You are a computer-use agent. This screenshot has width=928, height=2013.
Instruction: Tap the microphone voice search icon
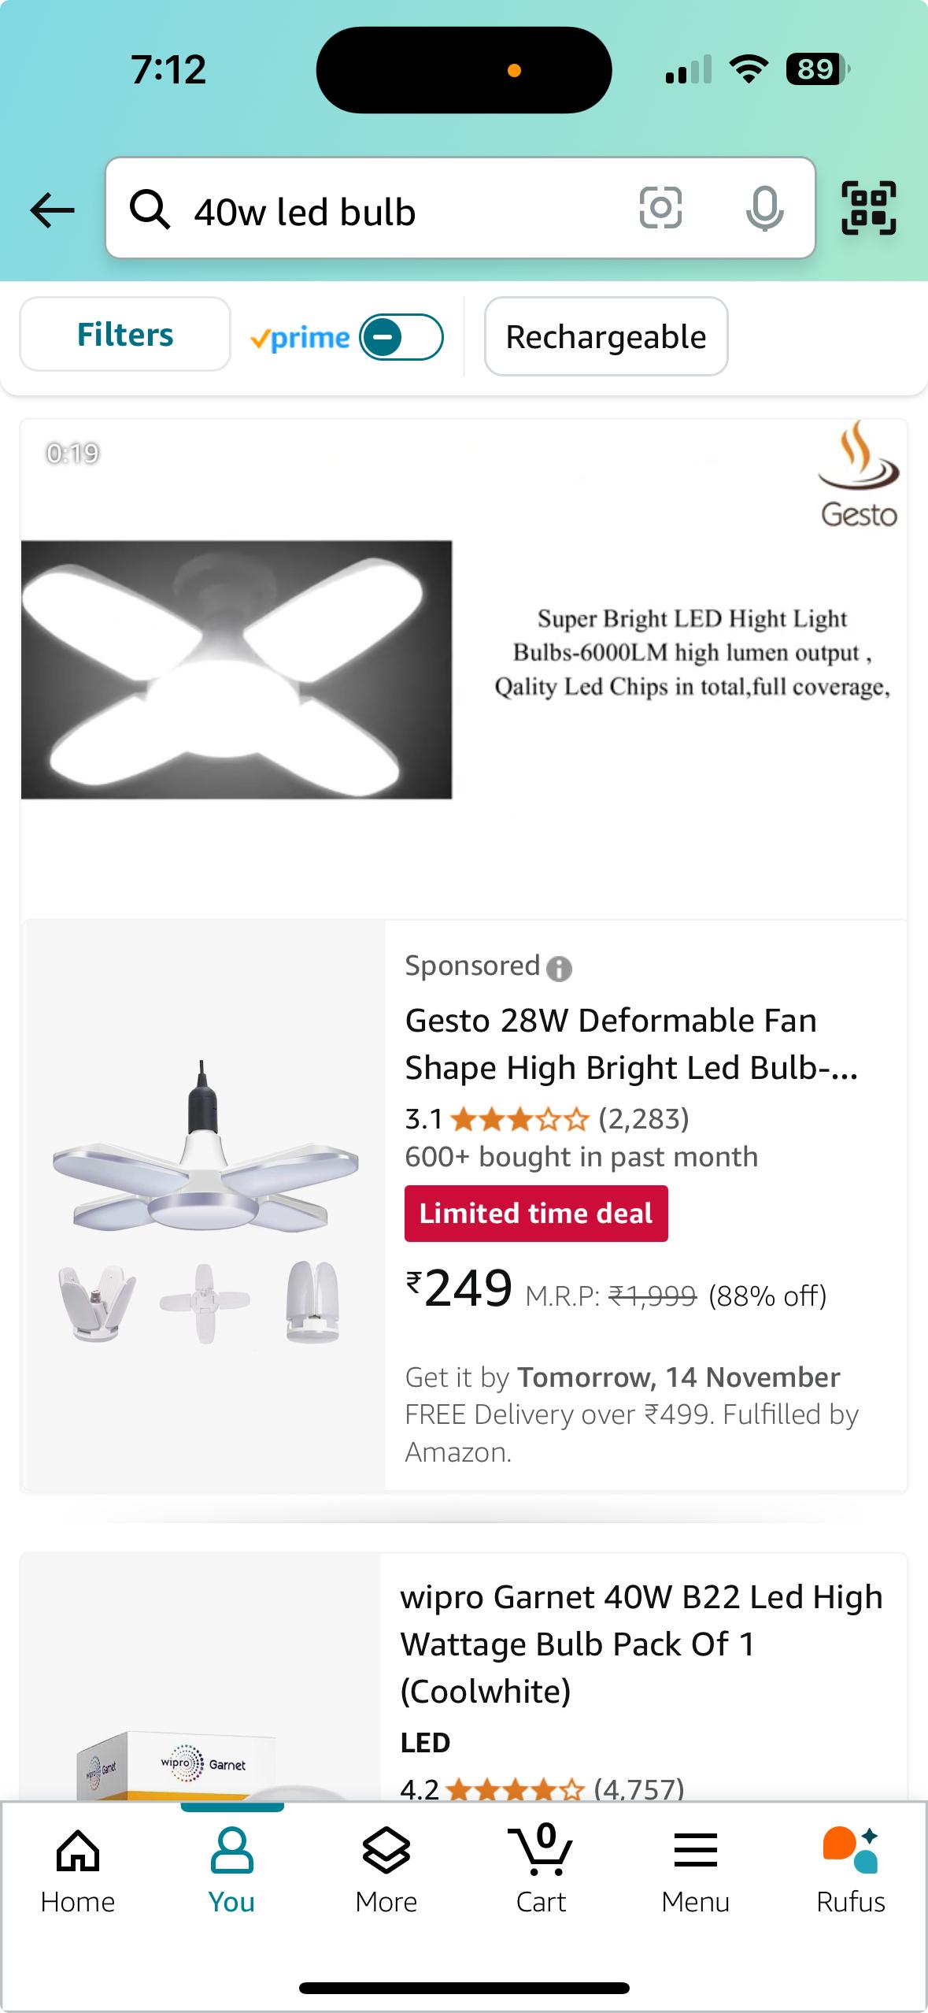coord(764,209)
